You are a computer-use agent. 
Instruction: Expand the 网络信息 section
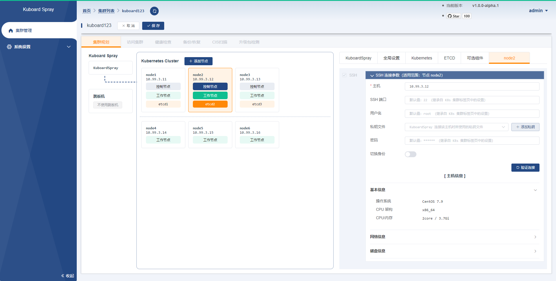coord(454,237)
